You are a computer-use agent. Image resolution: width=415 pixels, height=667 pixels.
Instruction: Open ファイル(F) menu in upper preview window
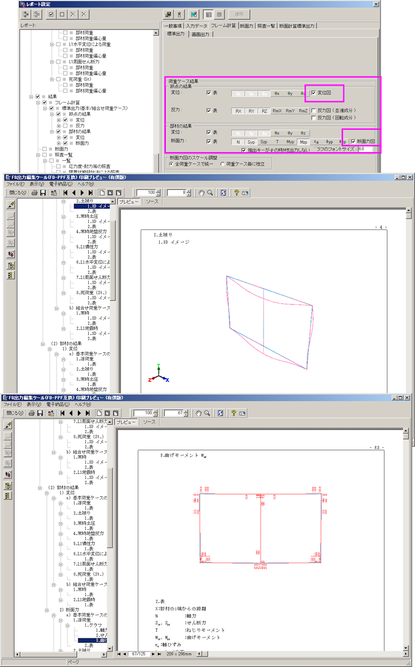[x=16, y=184]
